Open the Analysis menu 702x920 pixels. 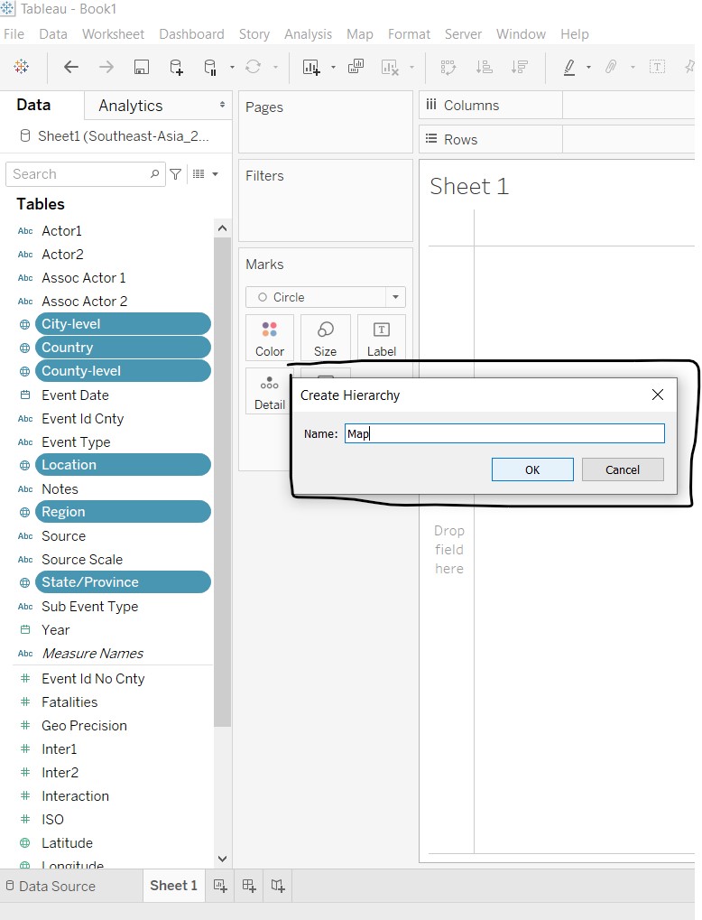point(308,34)
